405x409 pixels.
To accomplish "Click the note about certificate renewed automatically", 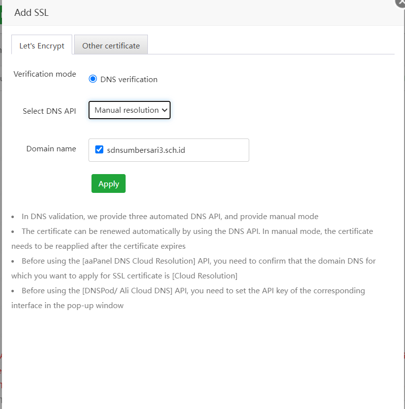I will [192, 239].
